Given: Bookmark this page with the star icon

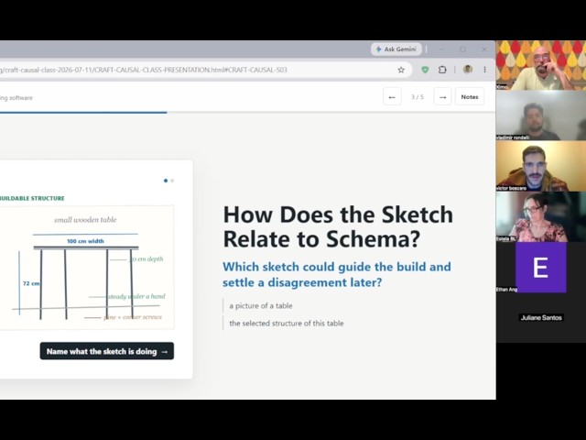Looking at the screenshot, I should pyautogui.click(x=401, y=70).
